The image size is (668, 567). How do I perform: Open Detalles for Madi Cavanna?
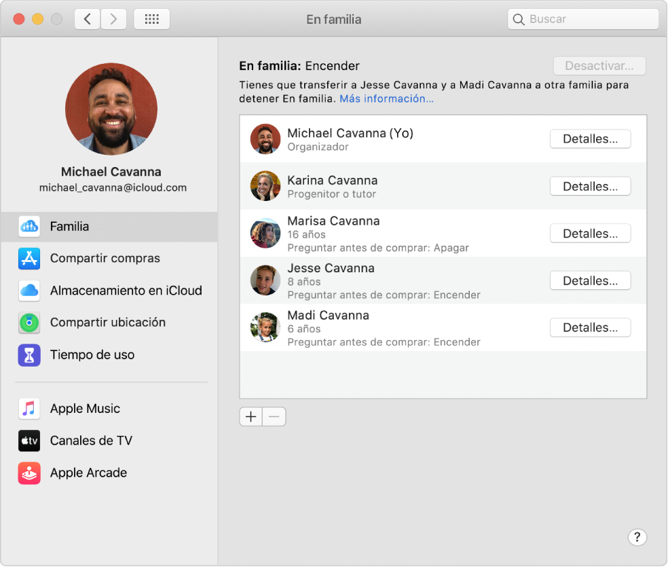click(590, 327)
